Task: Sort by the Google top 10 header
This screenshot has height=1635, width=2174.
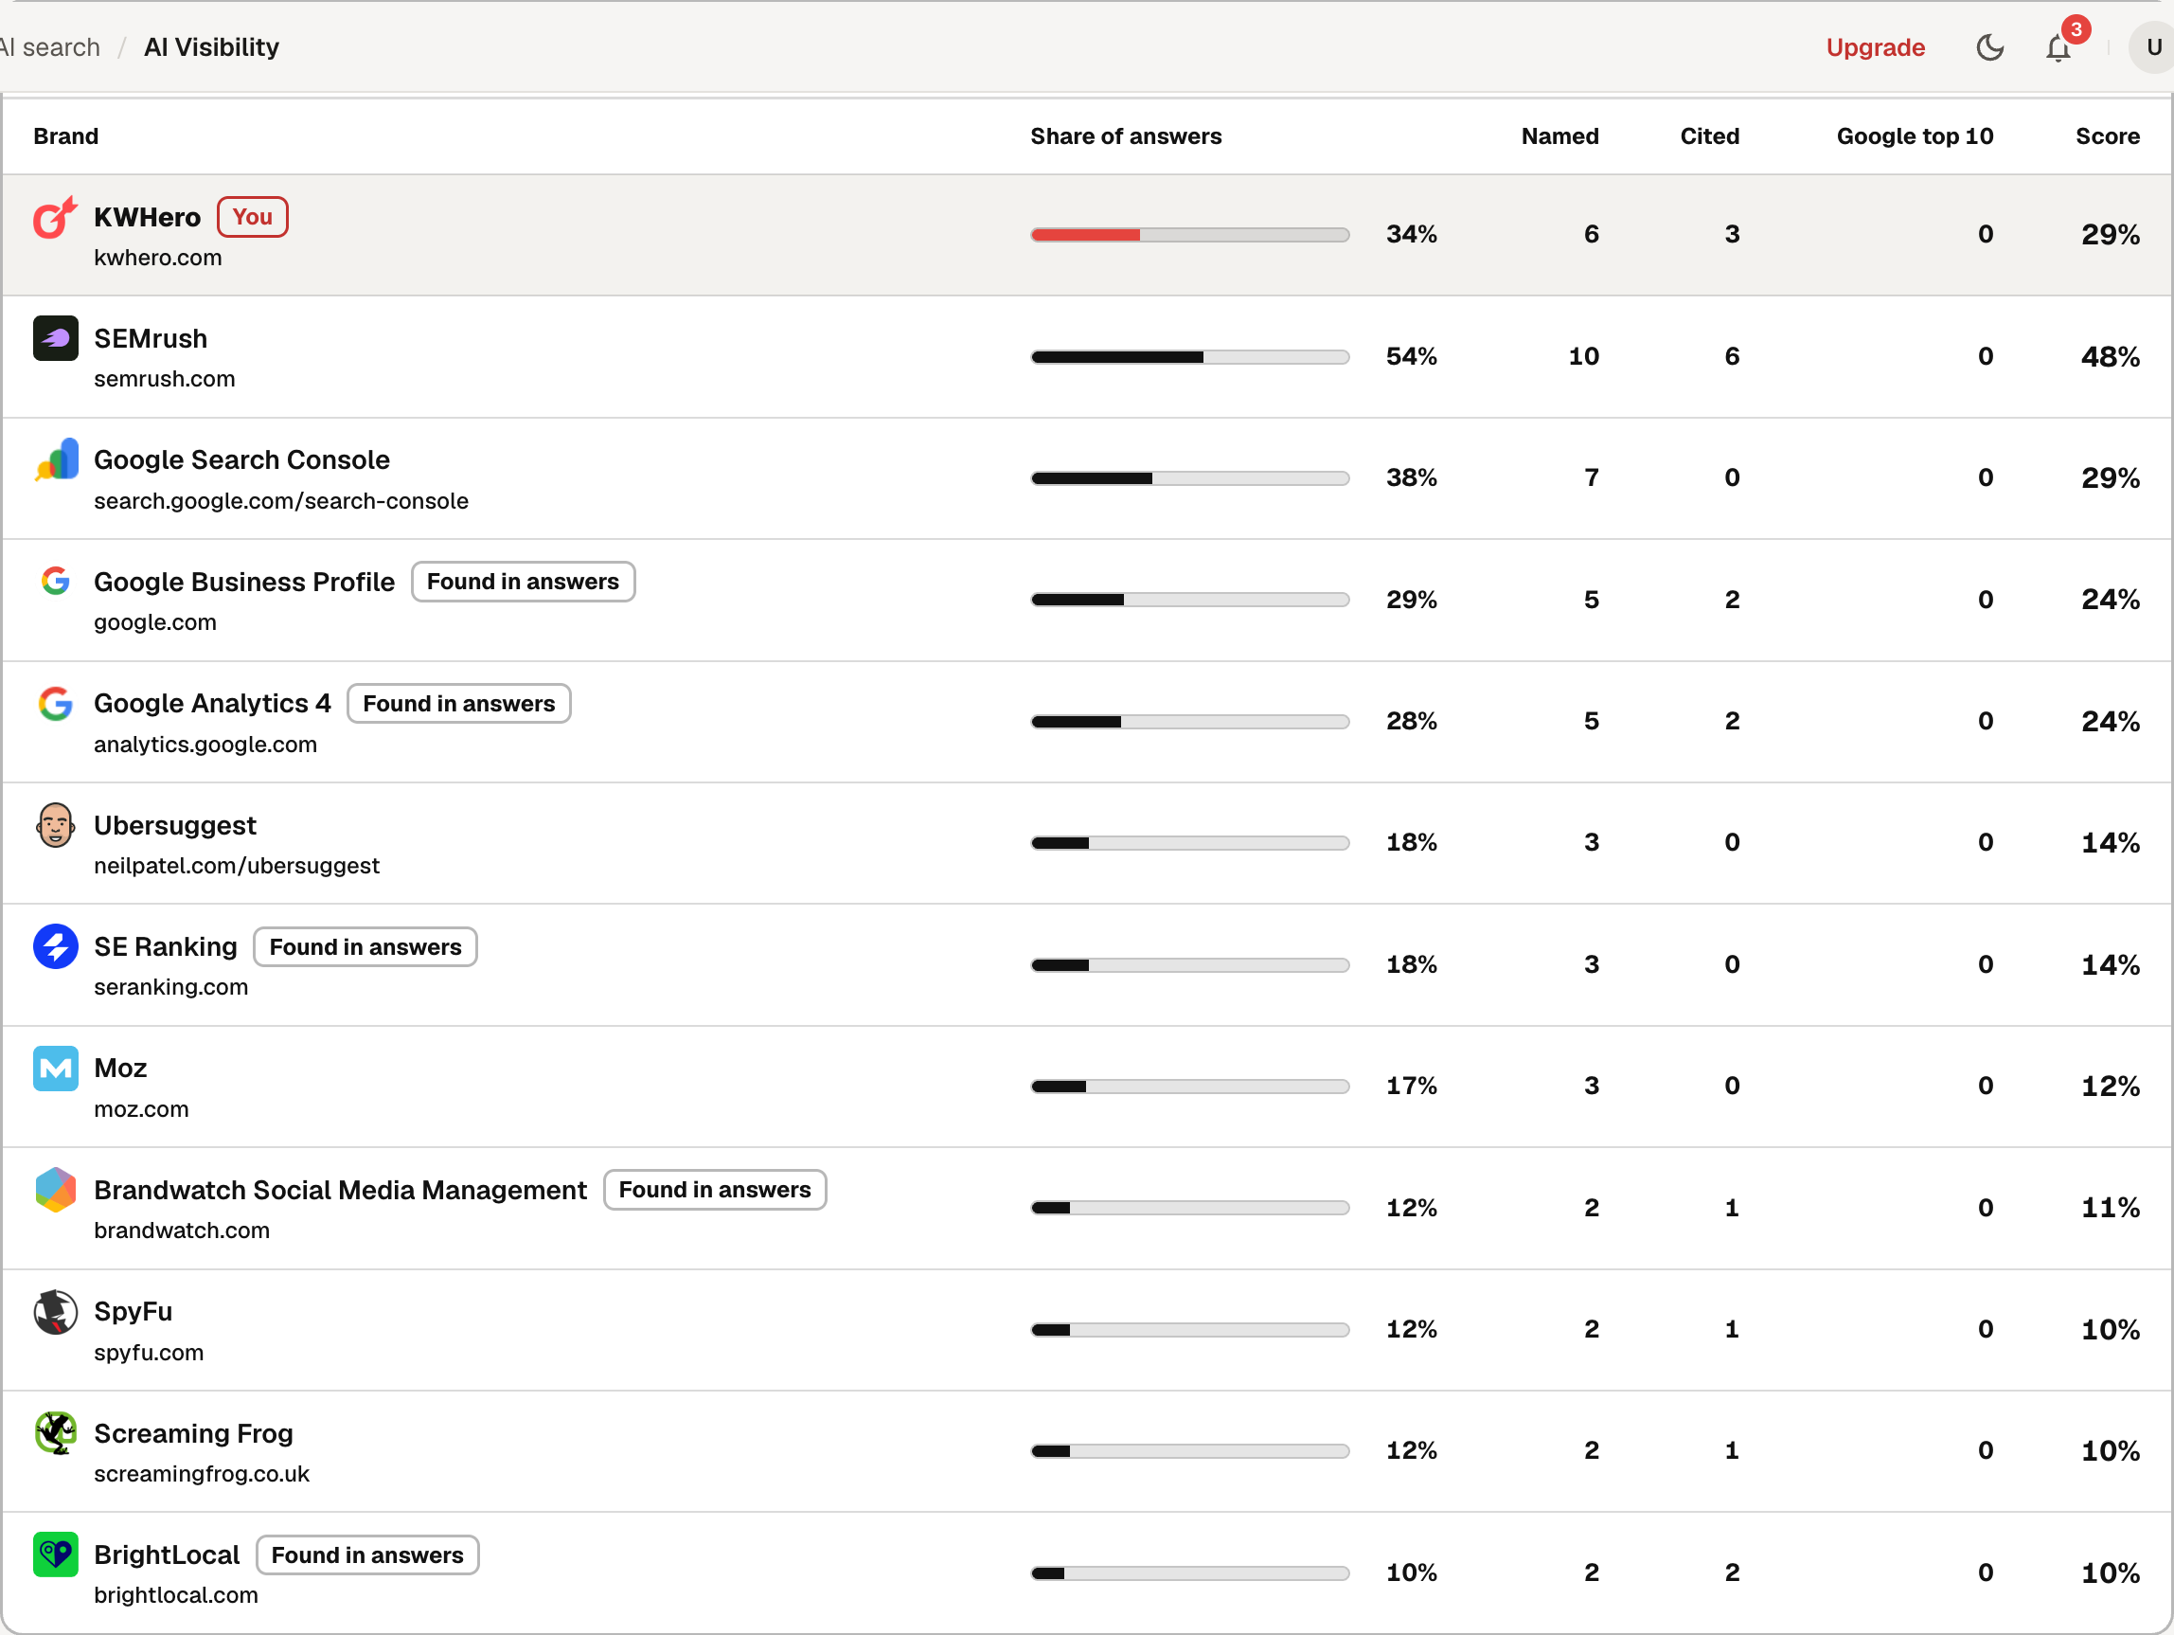Action: pyautogui.click(x=1915, y=136)
